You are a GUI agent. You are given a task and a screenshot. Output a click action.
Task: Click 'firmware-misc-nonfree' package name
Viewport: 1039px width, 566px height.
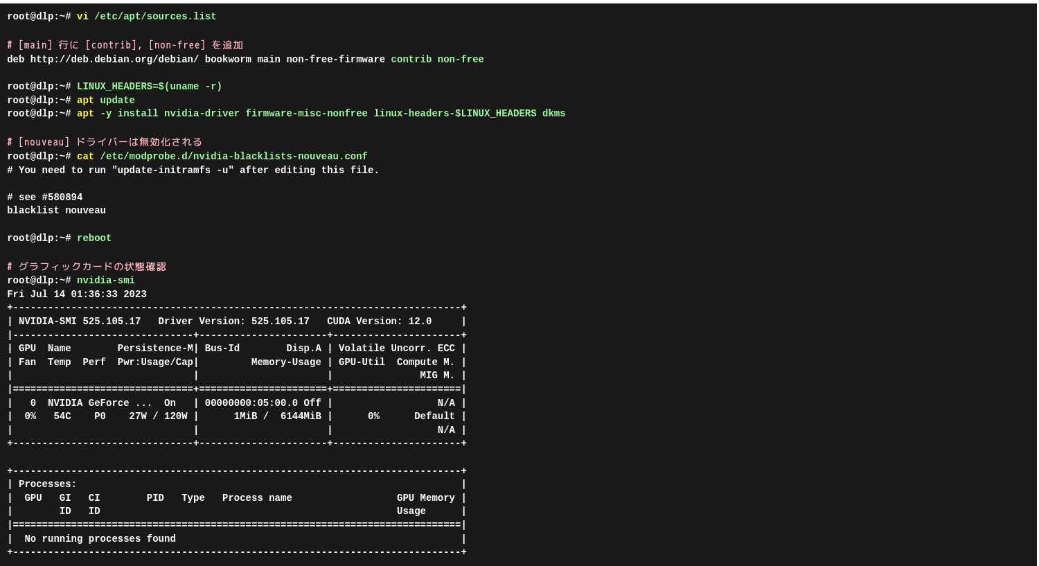(x=306, y=114)
